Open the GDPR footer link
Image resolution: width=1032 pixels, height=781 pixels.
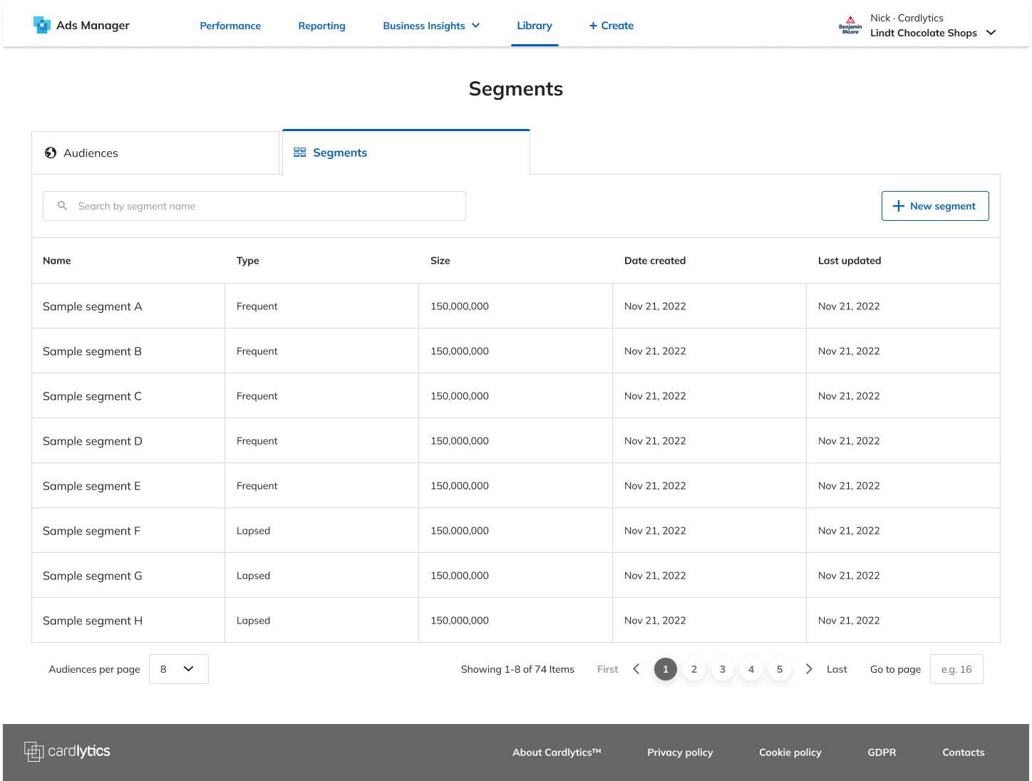[x=882, y=752]
